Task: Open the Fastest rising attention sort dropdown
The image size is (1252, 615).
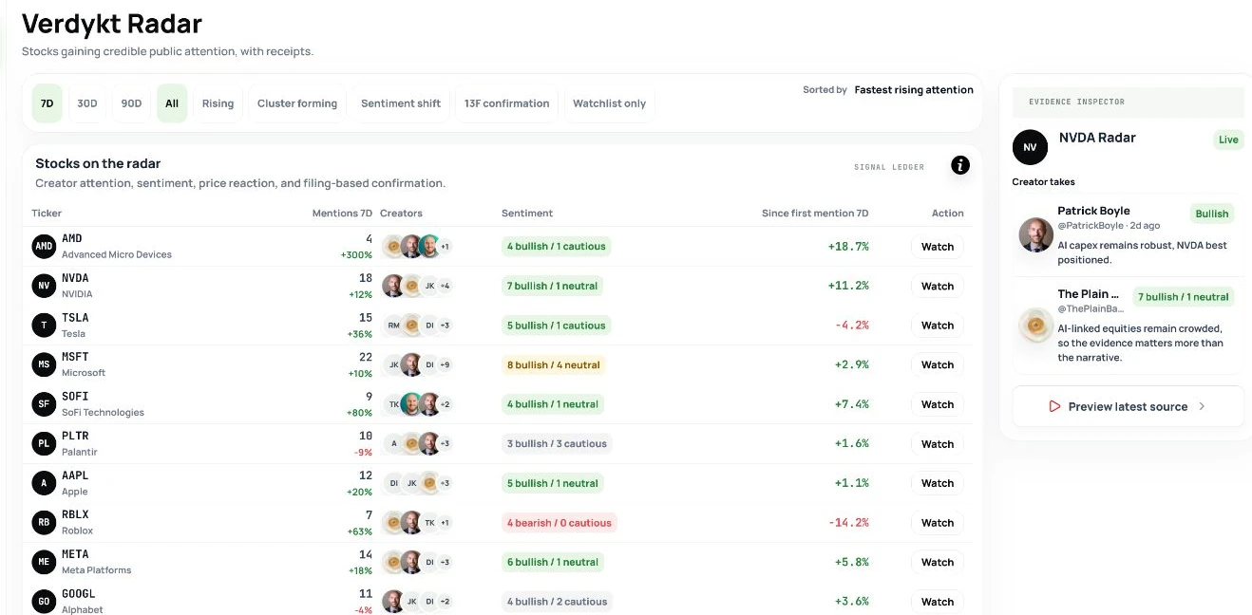Action: tap(914, 90)
